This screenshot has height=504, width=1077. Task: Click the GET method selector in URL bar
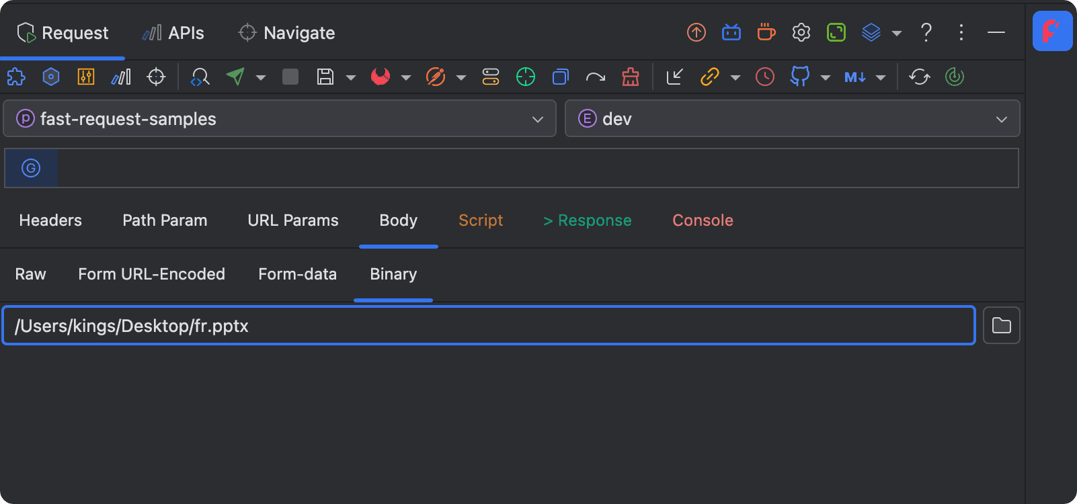pyautogui.click(x=31, y=168)
